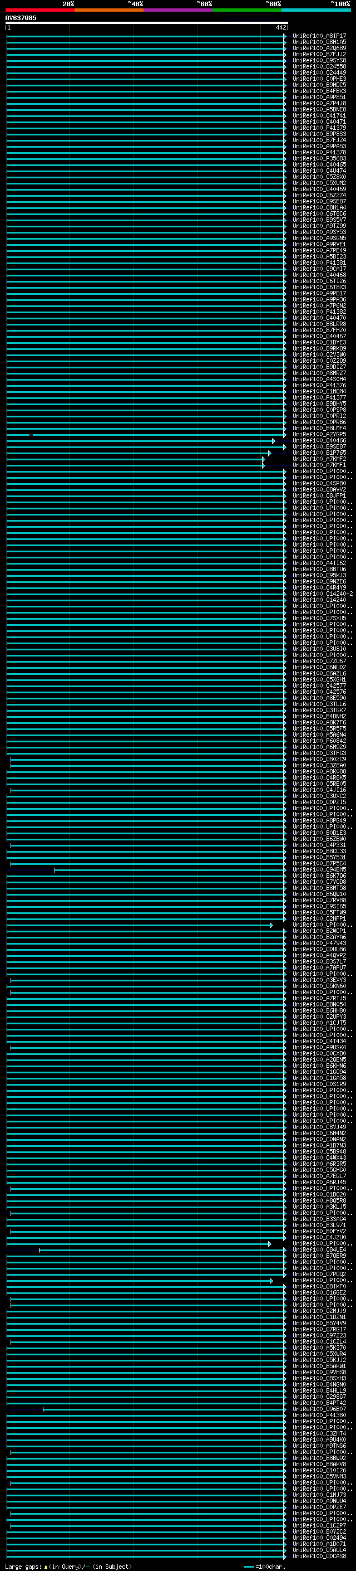Click the yellow large-gap marker in footer legend

click(x=46, y=1567)
